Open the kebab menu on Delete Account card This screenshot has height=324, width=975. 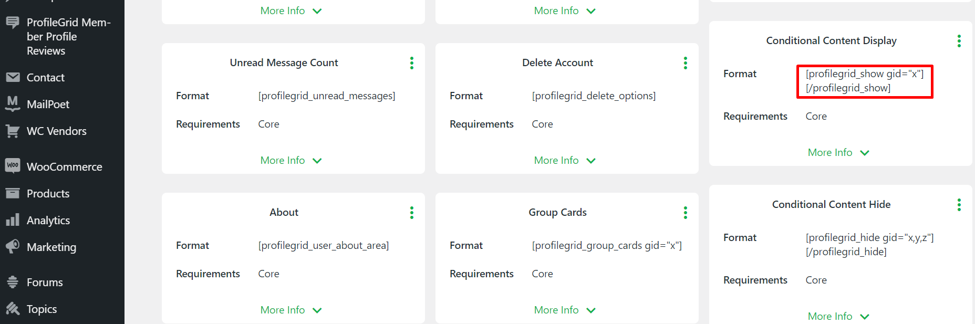685,62
